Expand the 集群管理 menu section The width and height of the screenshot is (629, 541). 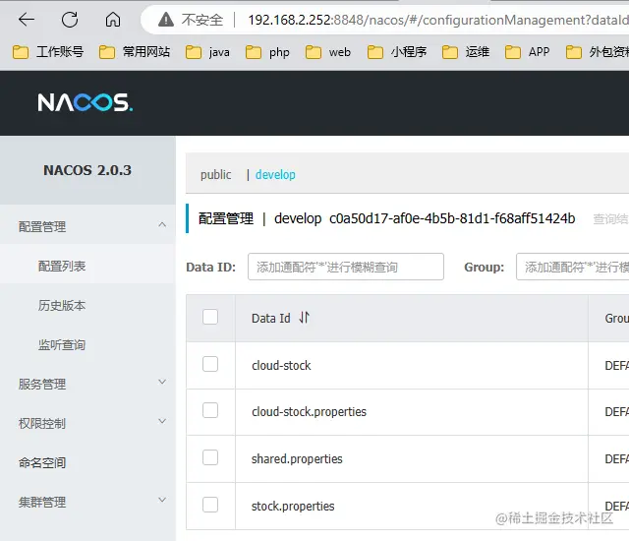tap(87, 502)
